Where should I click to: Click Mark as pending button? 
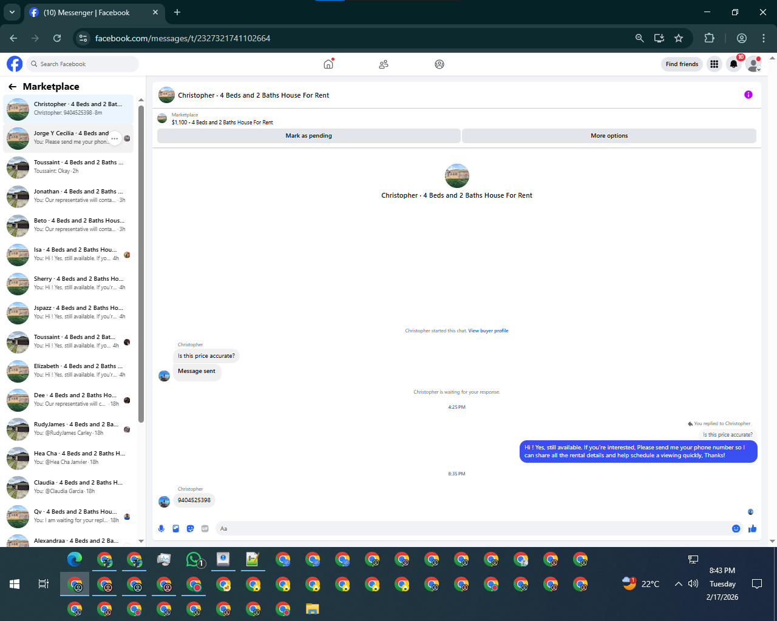308,136
